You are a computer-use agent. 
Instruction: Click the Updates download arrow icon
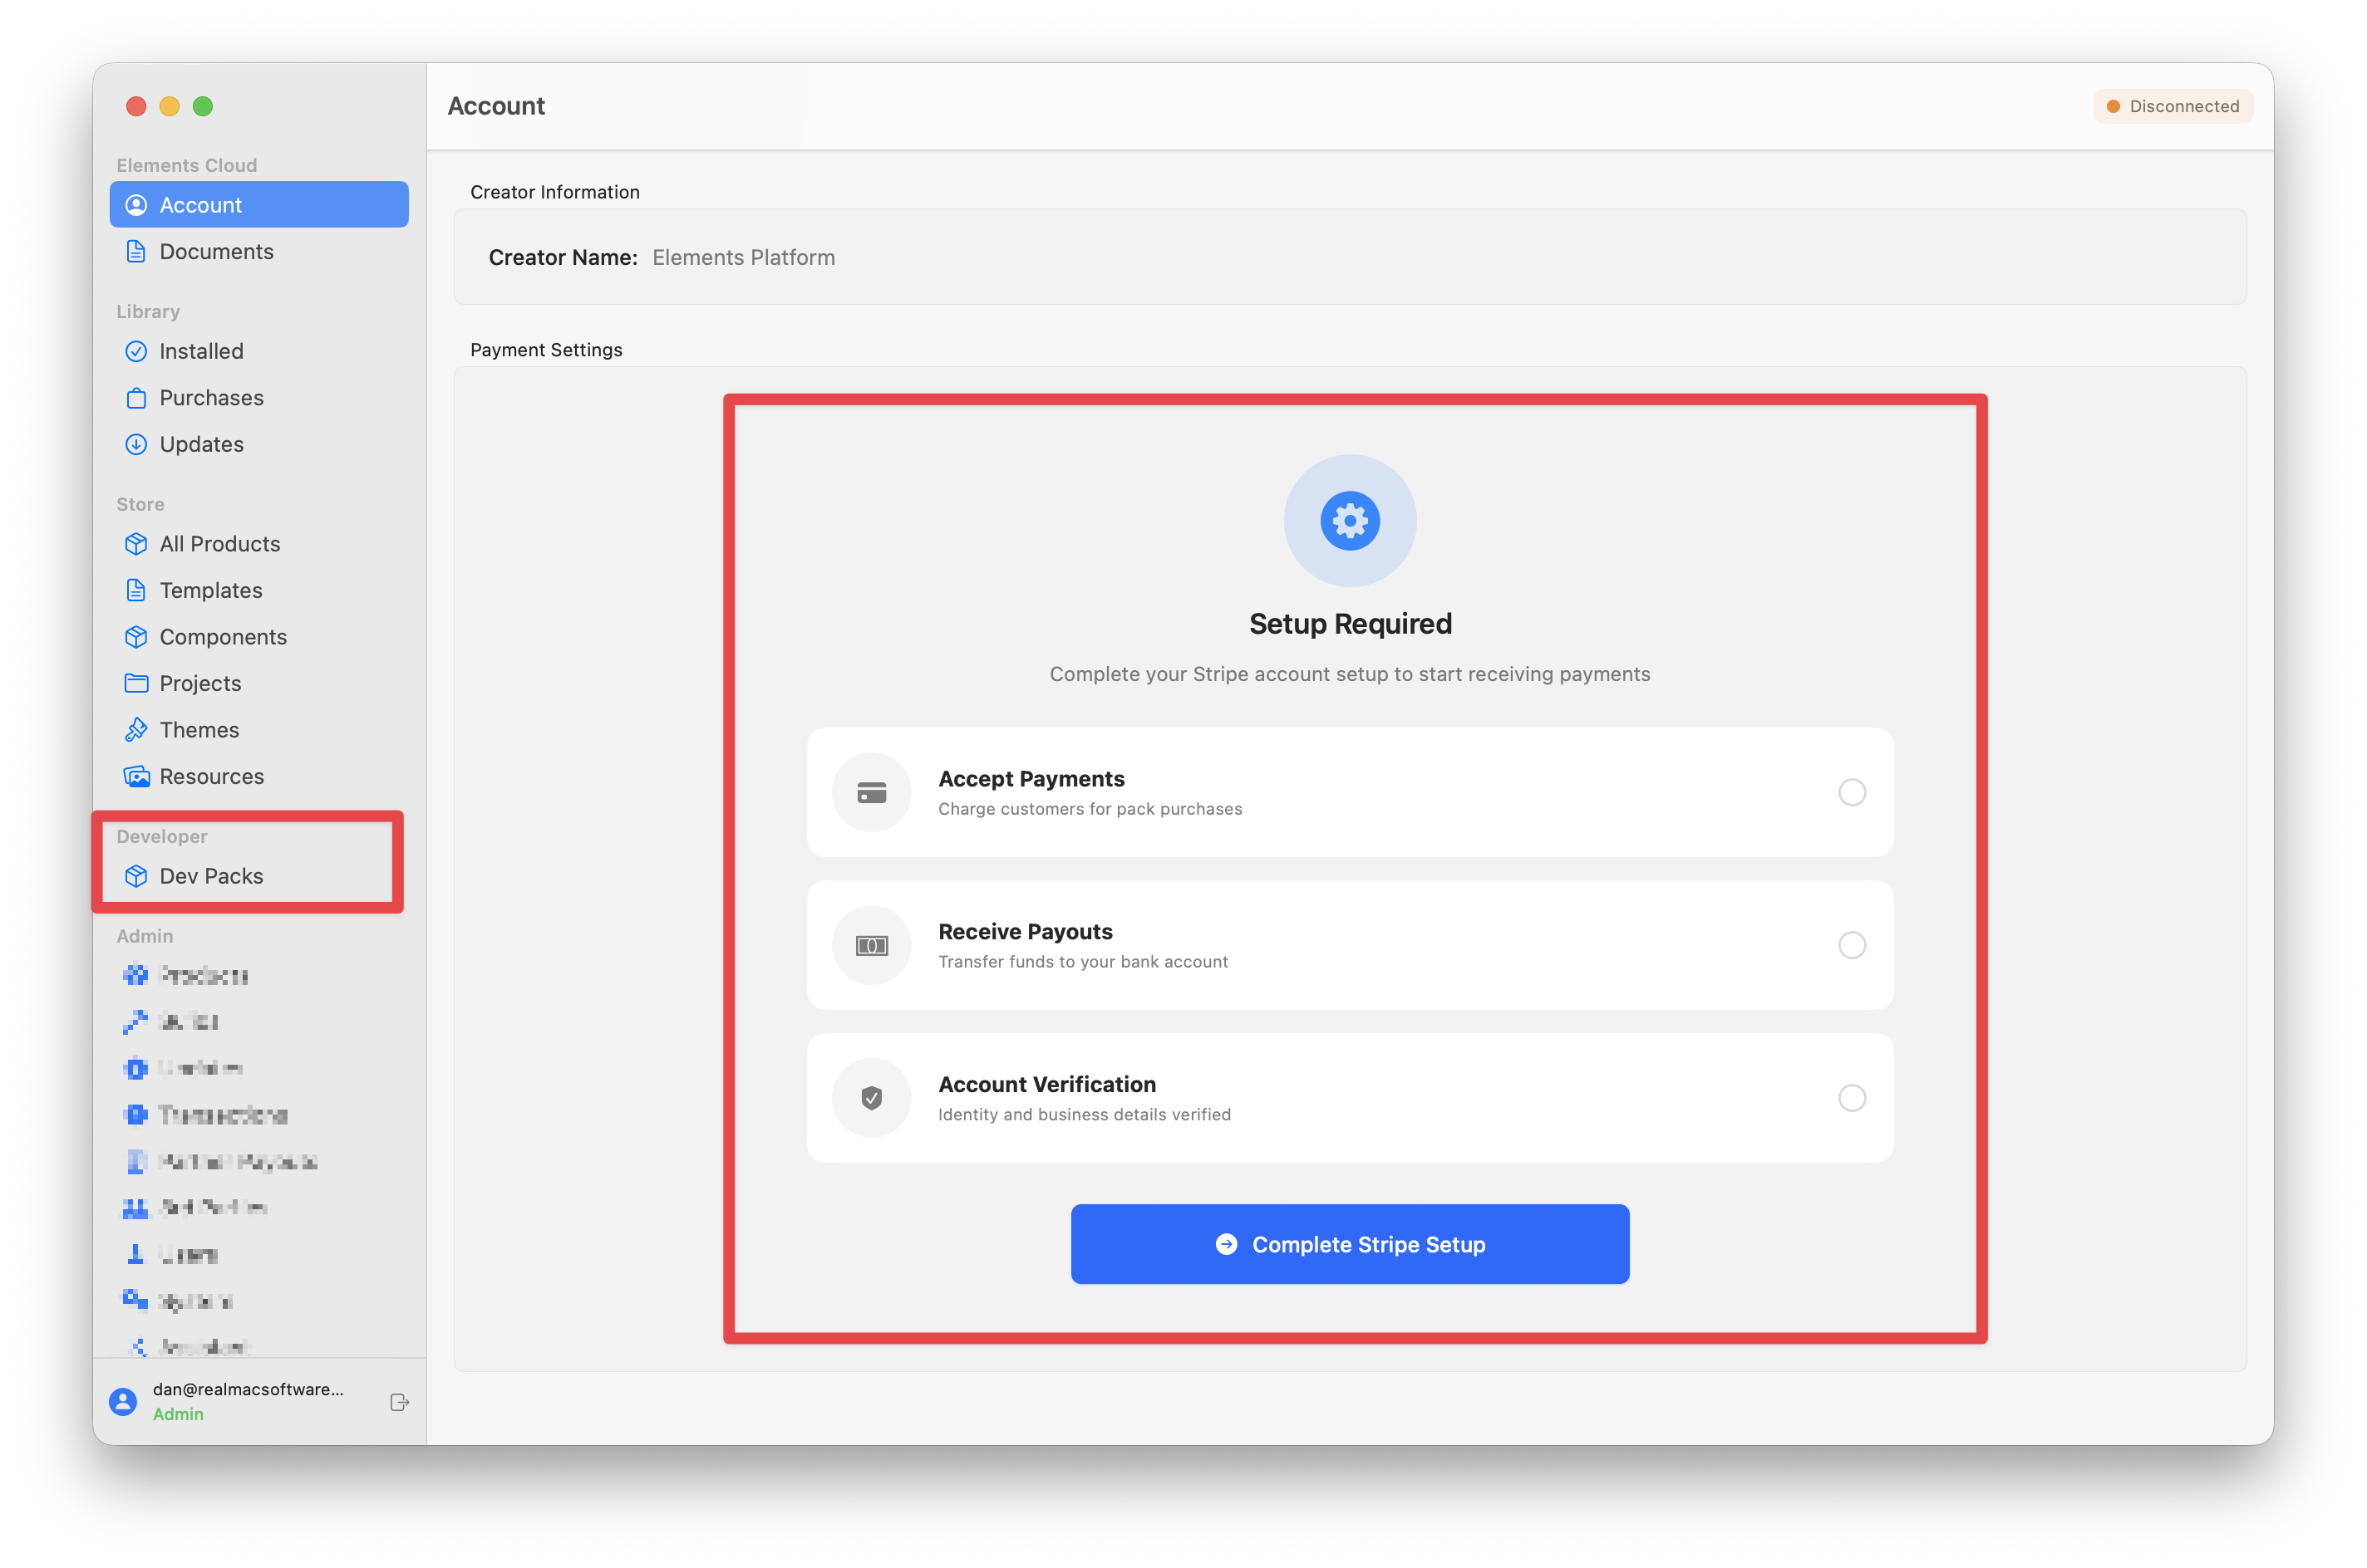[x=136, y=444]
